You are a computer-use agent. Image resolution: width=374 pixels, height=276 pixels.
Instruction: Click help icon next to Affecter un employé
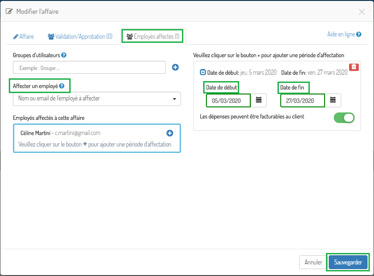coord(62,86)
